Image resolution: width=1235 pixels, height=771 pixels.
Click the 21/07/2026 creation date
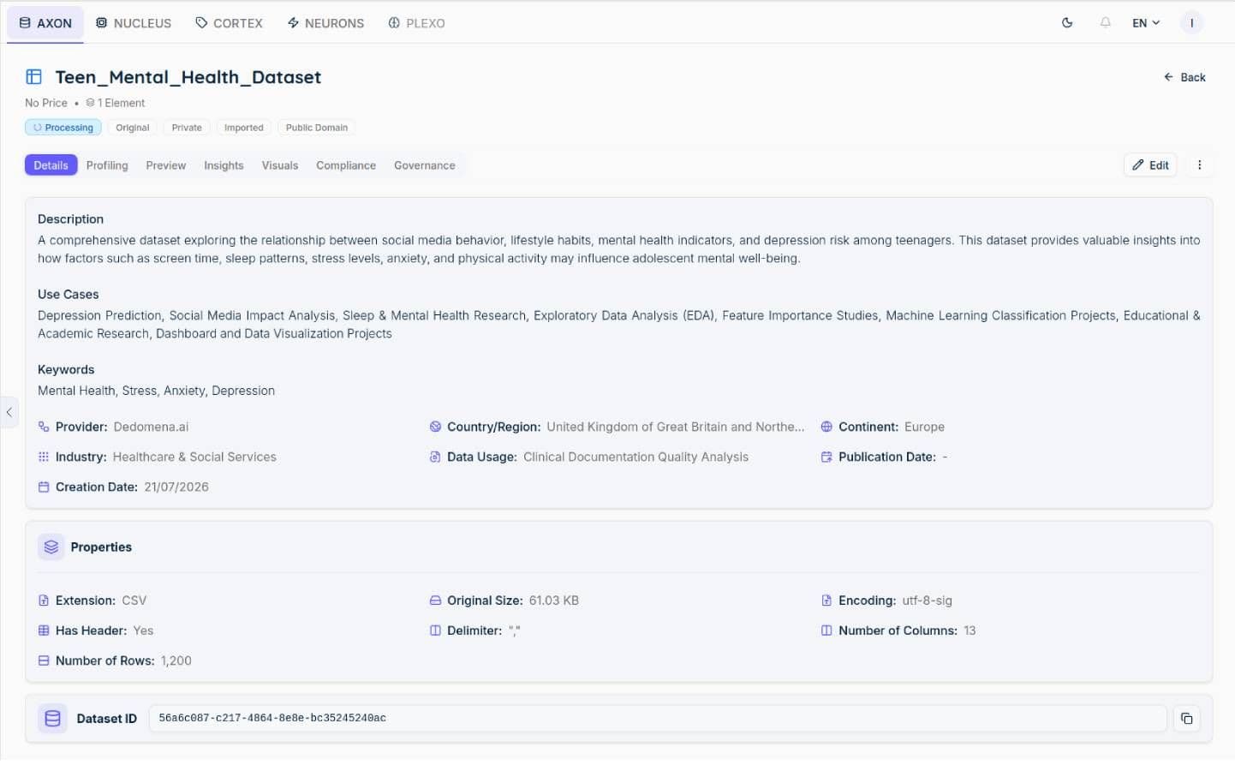point(176,487)
